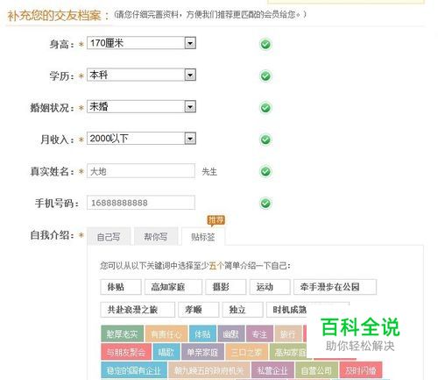The image size is (438, 380).
Task: Switch to the 帮你写 tab
Action: [x=156, y=237]
